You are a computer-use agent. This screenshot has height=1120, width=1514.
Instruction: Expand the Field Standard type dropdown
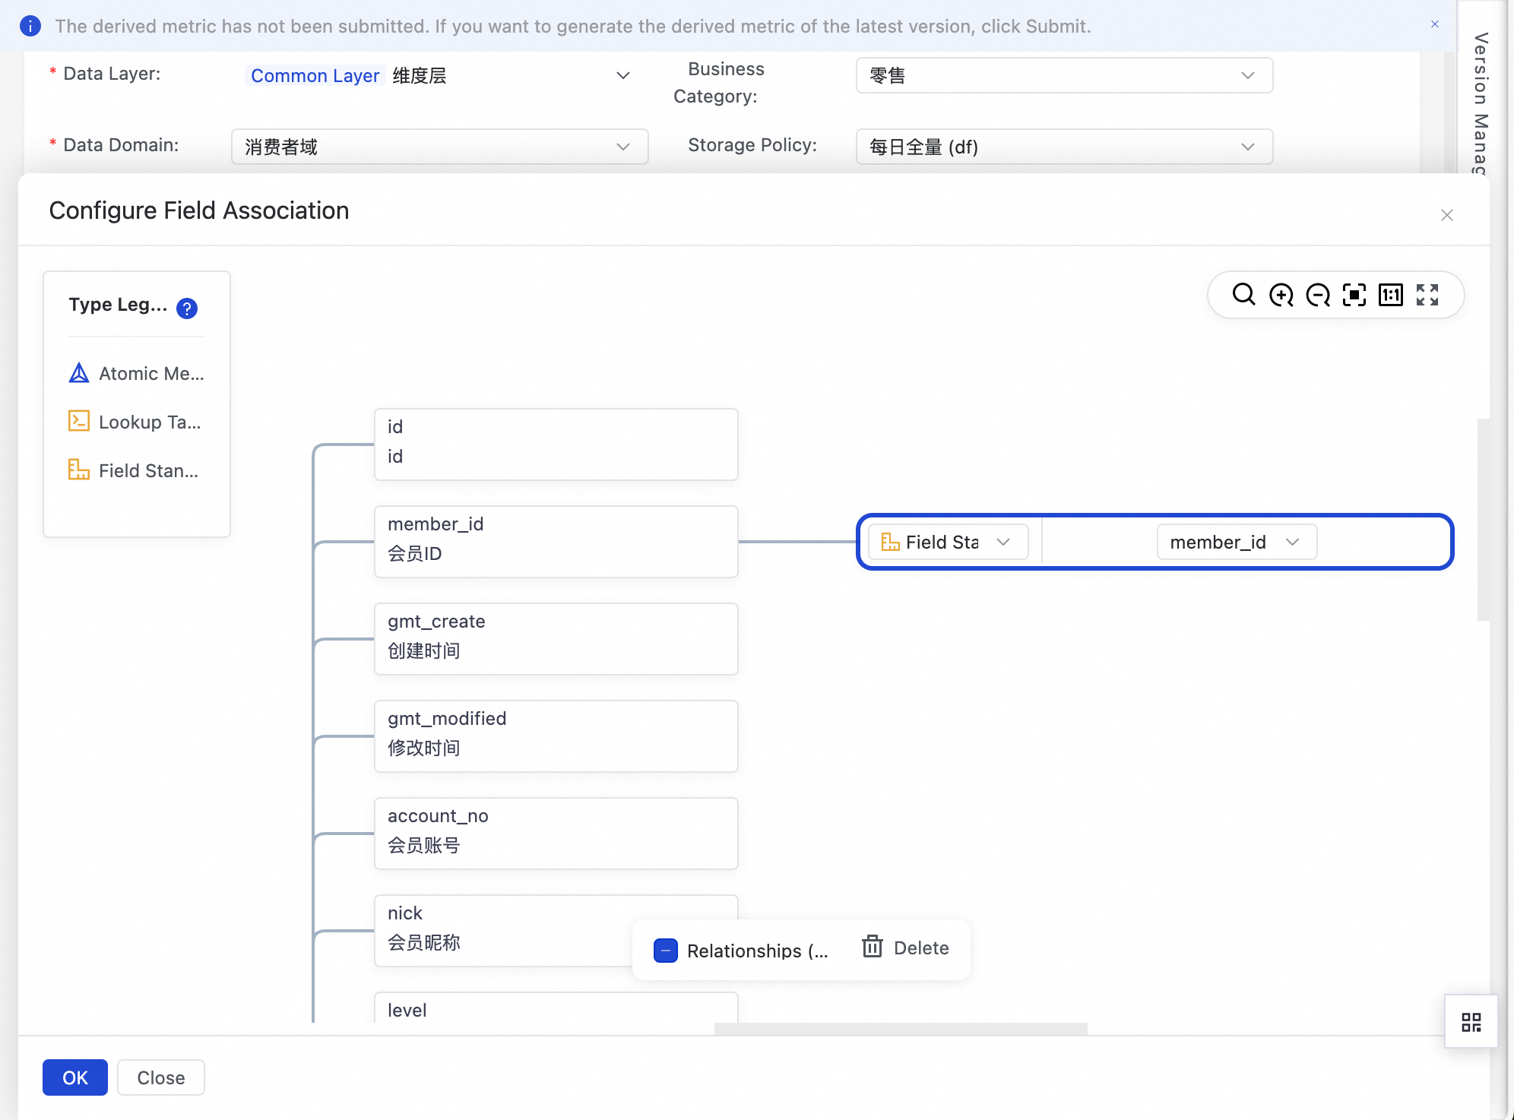pyautogui.click(x=948, y=542)
